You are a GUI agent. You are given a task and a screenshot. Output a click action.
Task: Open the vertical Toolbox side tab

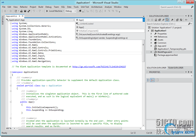2,20
